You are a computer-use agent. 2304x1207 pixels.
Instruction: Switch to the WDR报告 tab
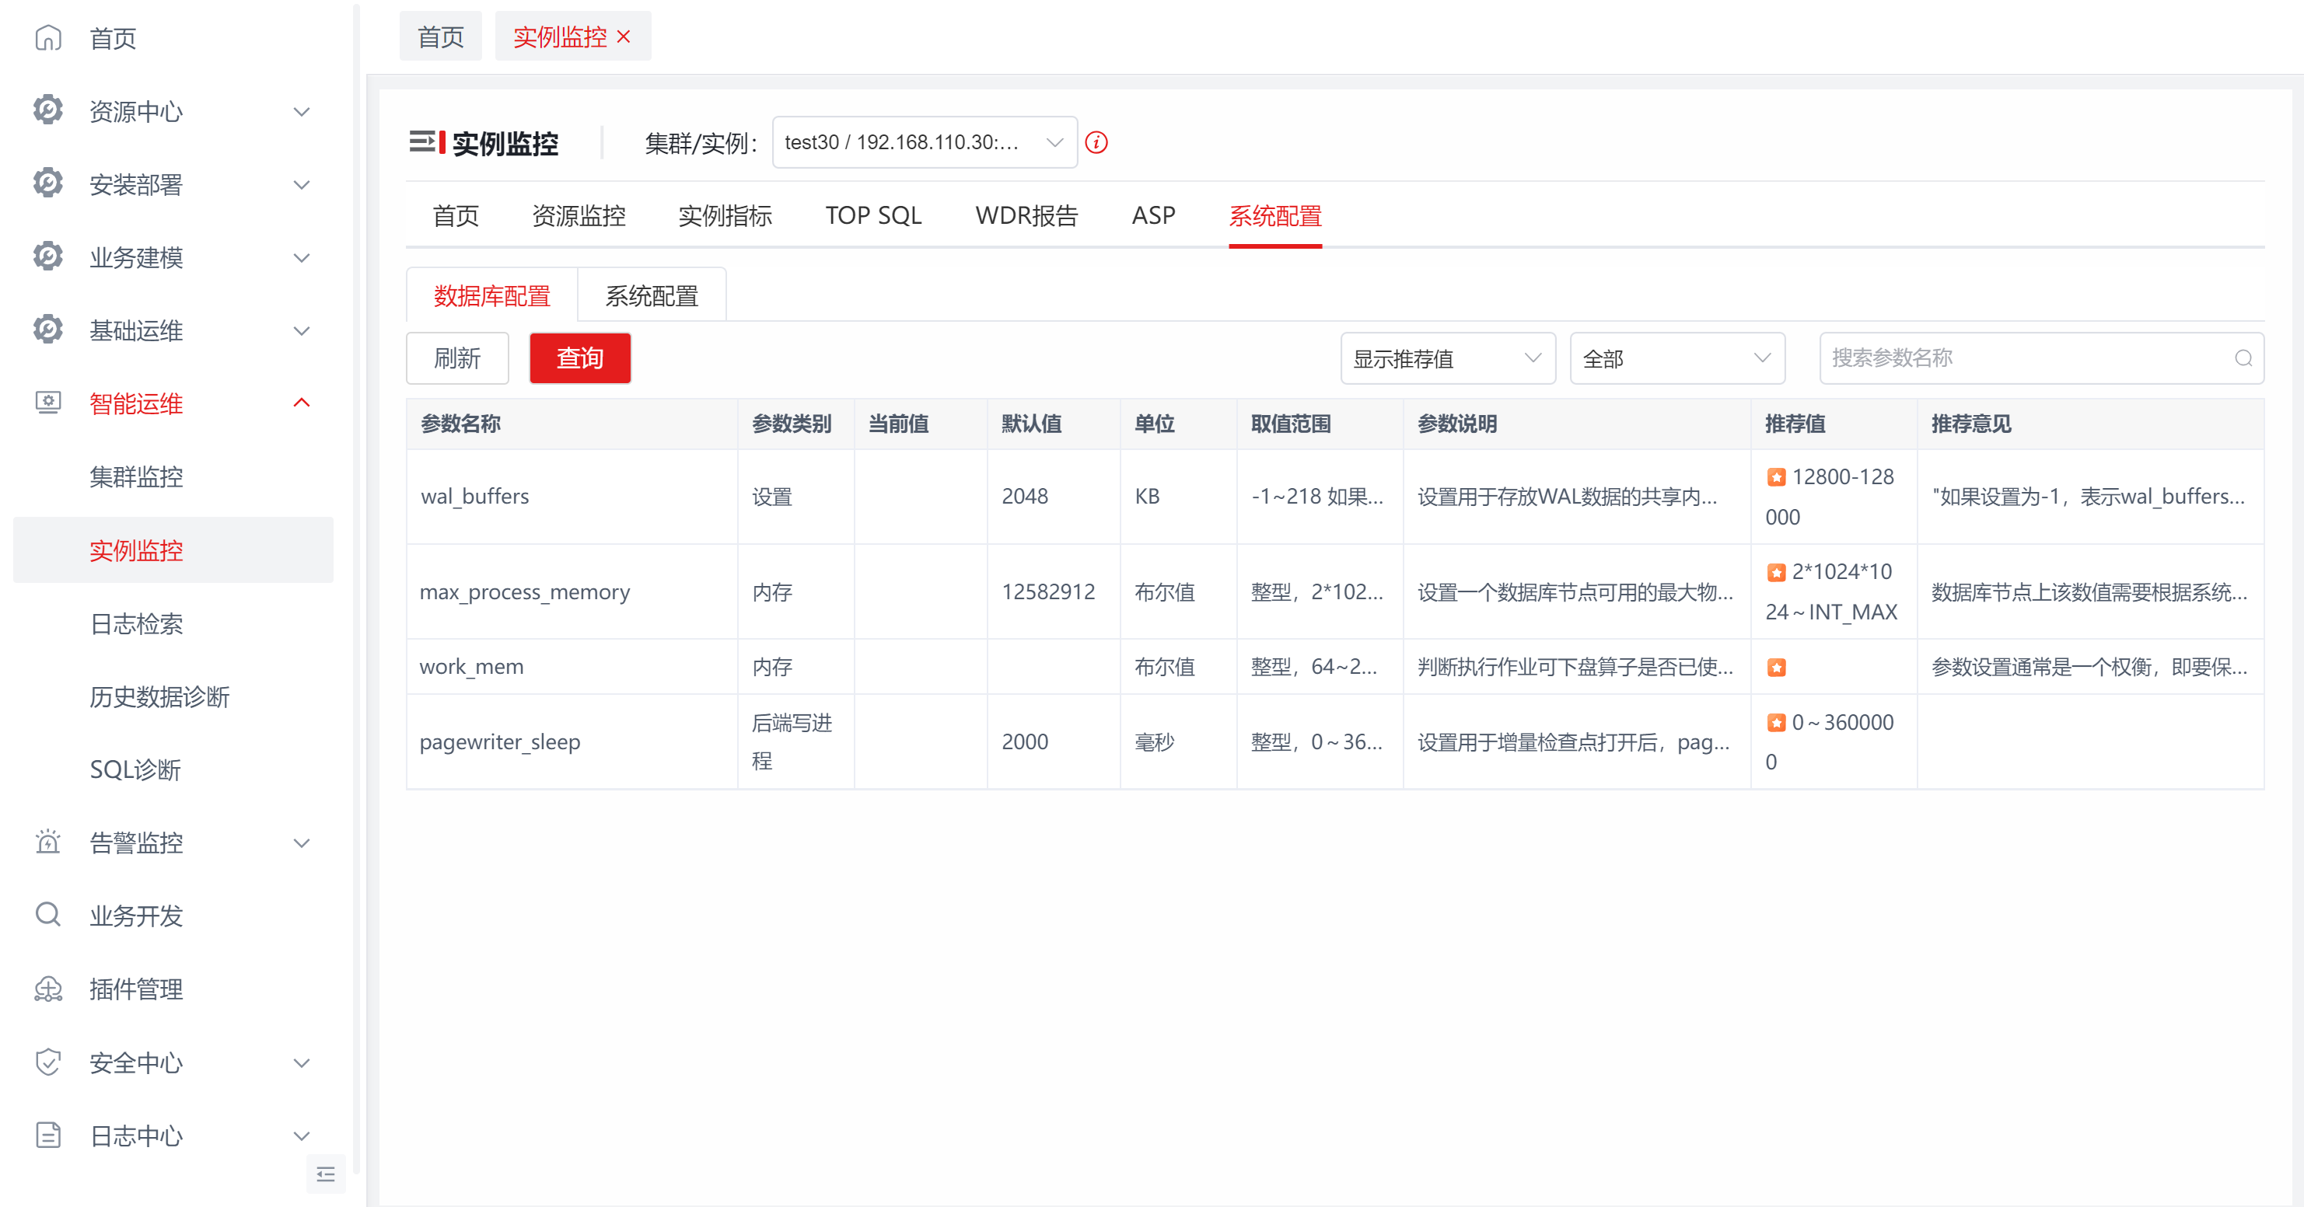(1026, 215)
